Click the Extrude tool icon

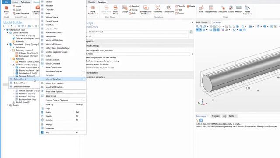(x=125, y=9)
